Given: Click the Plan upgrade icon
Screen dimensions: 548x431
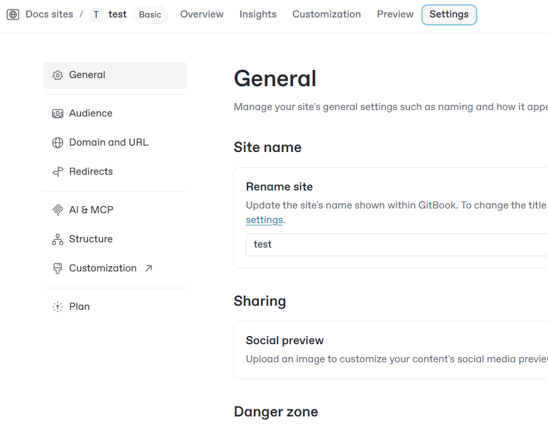Looking at the screenshot, I should (57, 307).
